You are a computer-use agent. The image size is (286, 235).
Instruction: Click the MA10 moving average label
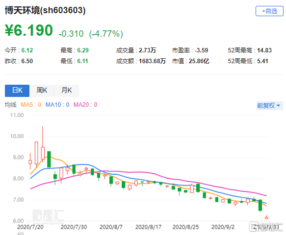pyautogui.click(x=57, y=105)
